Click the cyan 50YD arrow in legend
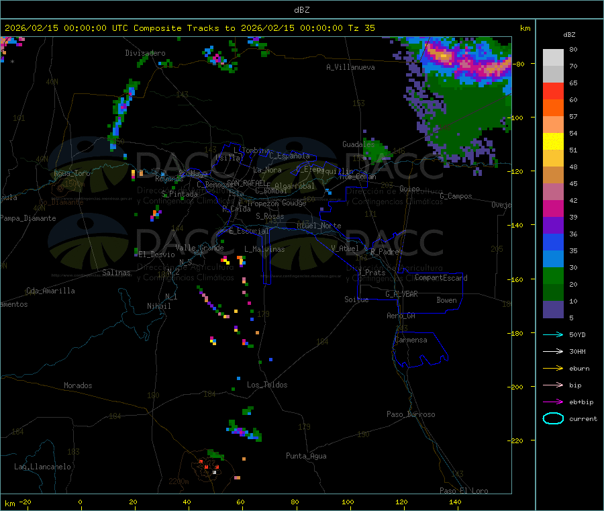The width and height of the screenshot is (604, 511). pyautogui.click(x=553, y=334)
